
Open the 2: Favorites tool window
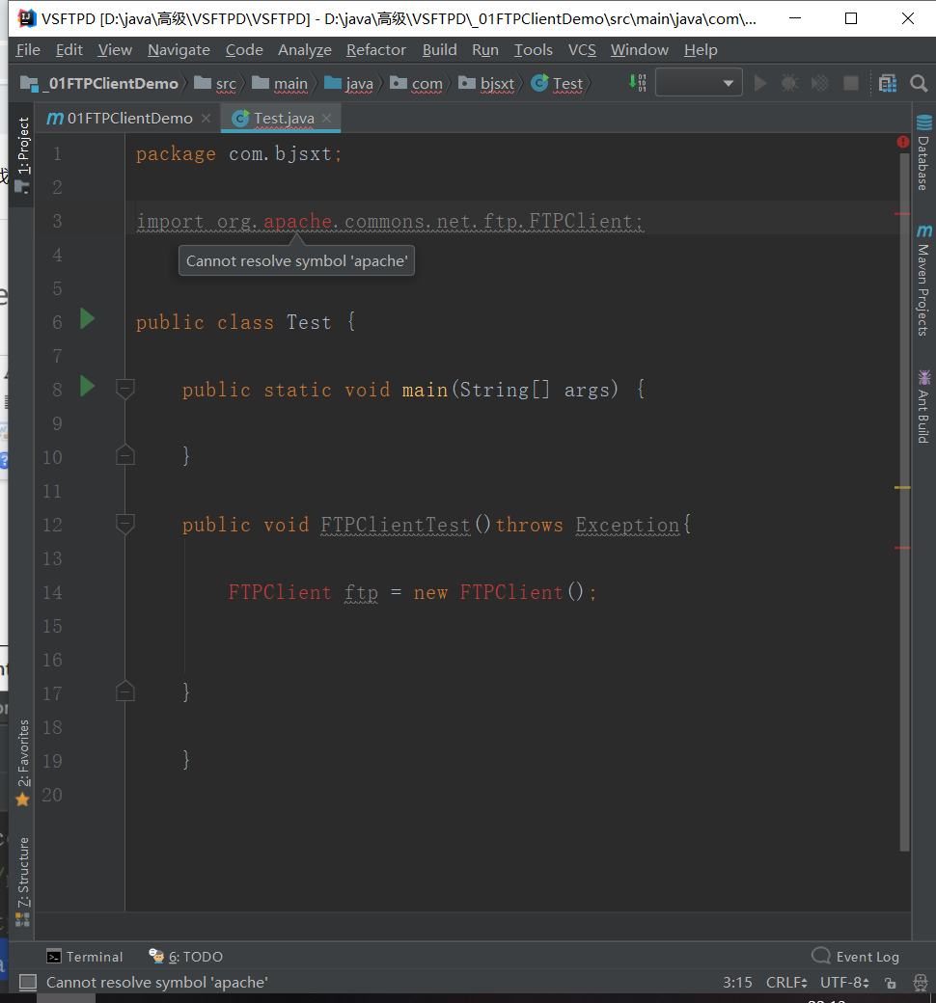[22, 763]
